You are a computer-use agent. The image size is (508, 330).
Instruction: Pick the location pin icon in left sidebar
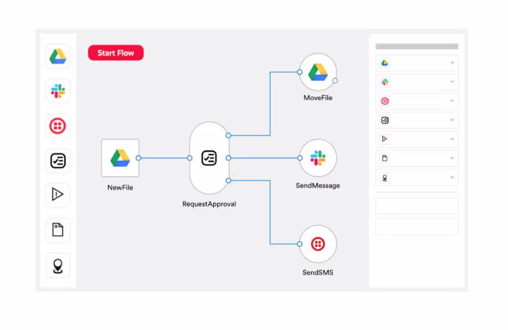(x=58, y=266)
